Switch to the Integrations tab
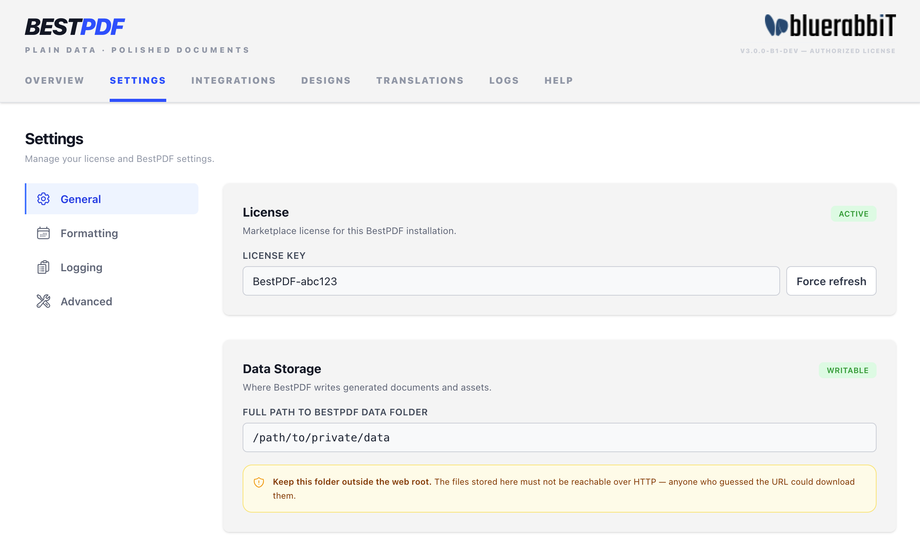The width and height of the screenshot is (920, 544). pyautogui.click(x=234, y=80)
